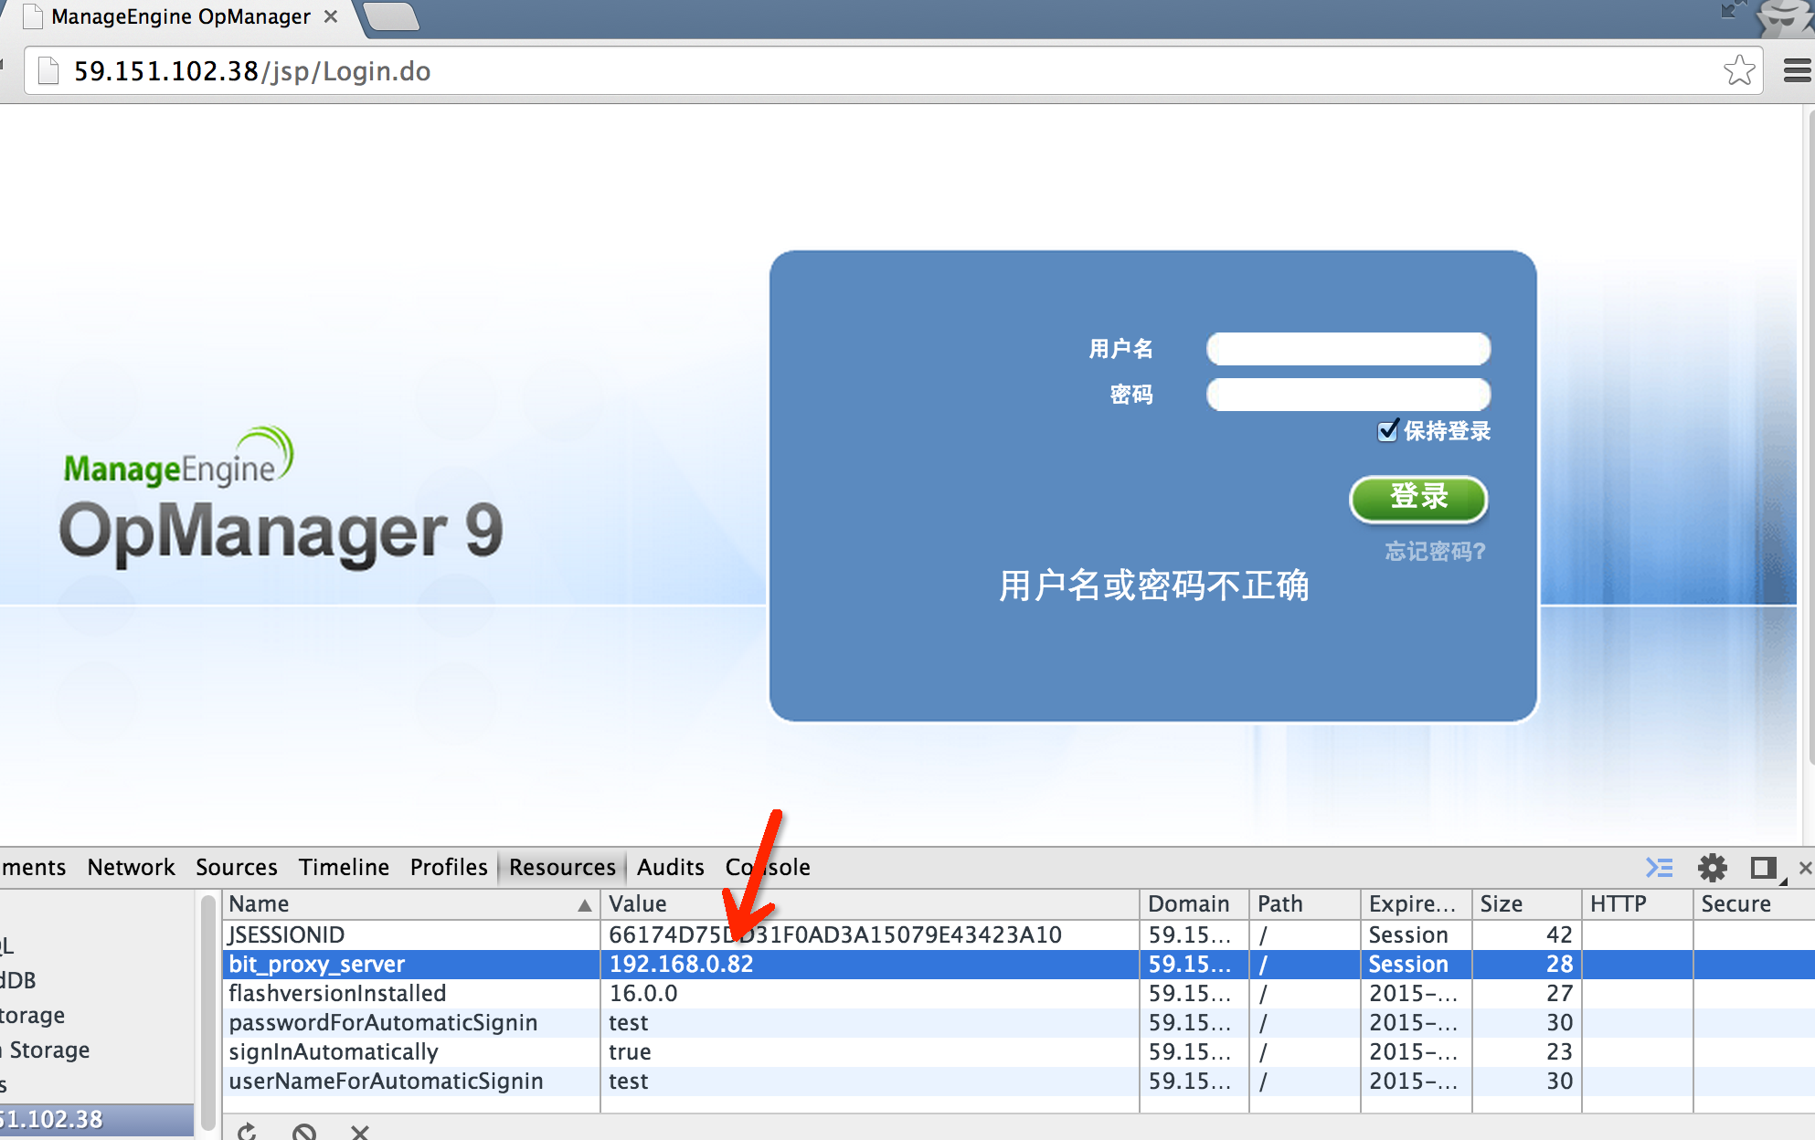Select the passwordForAutomaticSignin cookie row

(1019, 1022)
